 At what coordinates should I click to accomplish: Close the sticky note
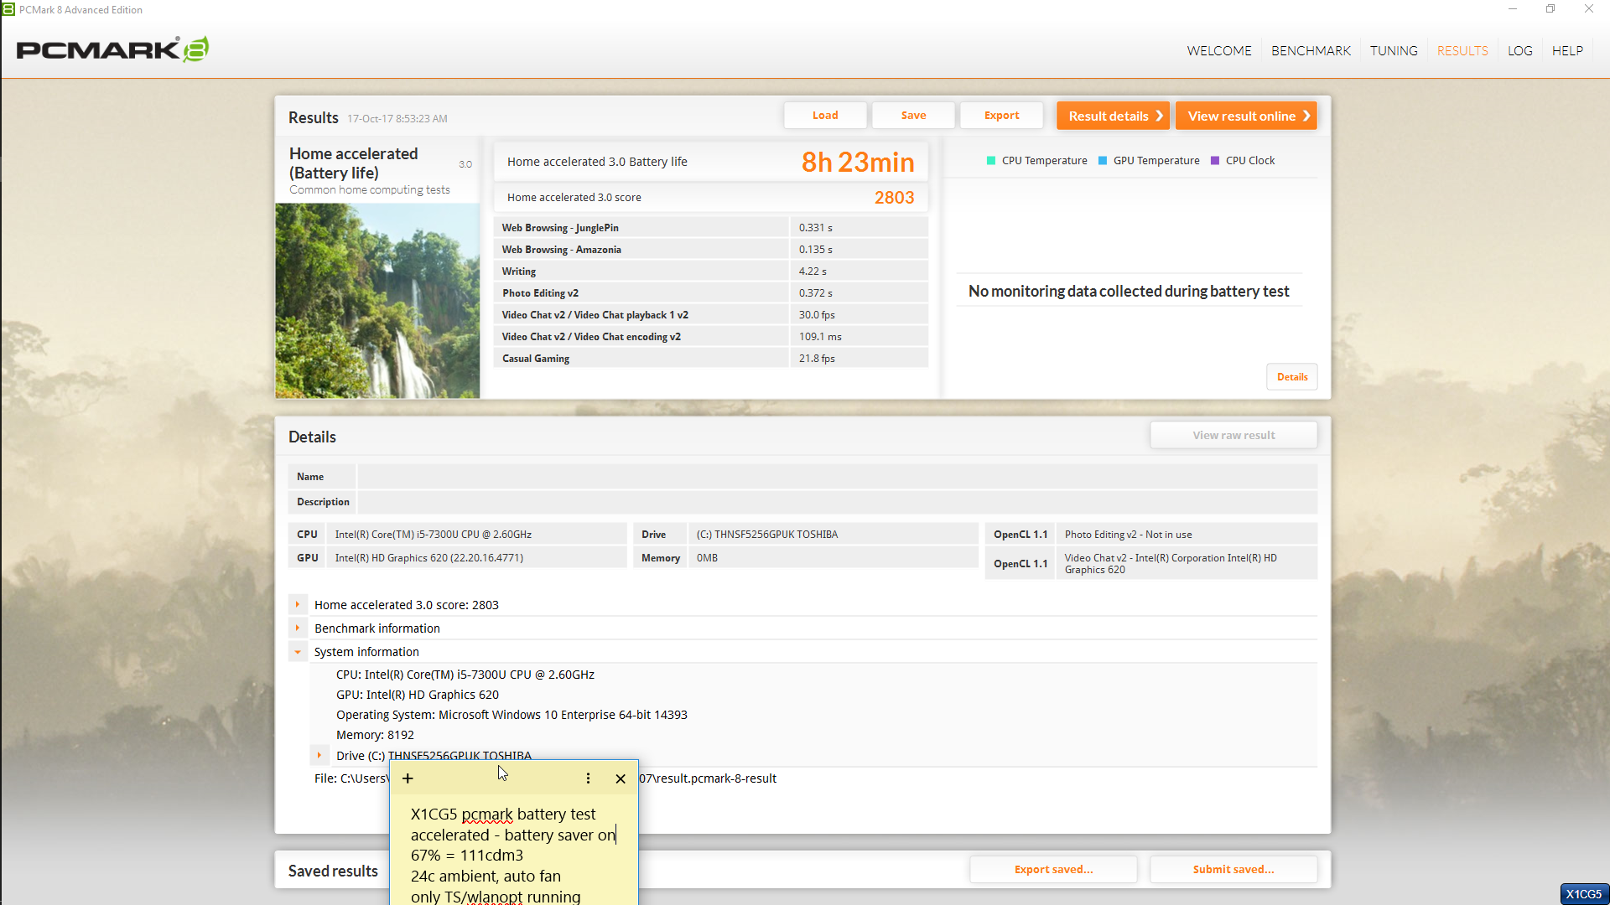tap(621, 778)
